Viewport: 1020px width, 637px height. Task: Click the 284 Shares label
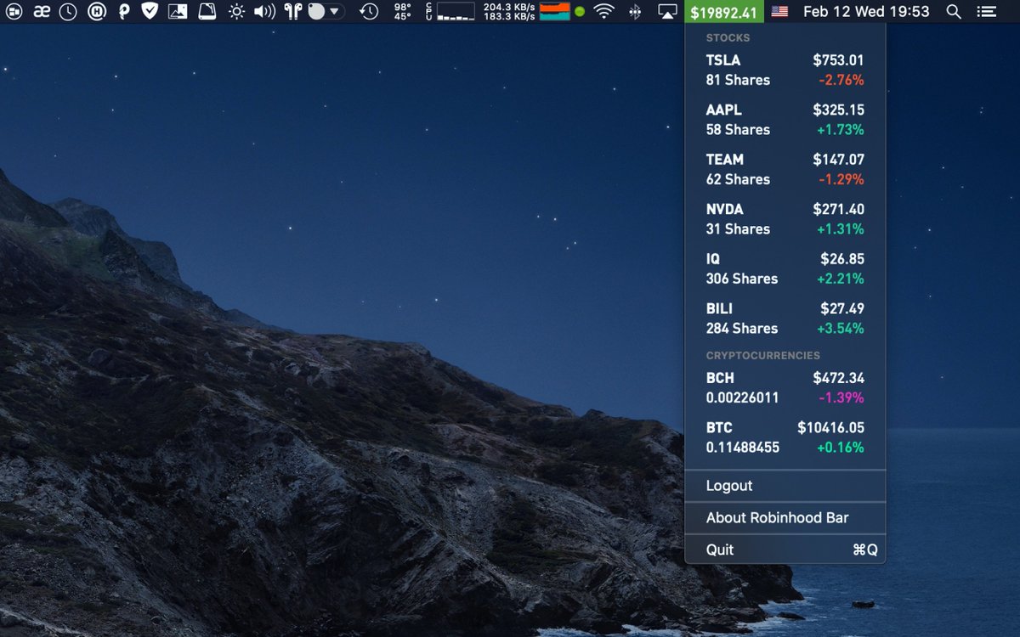pos(742,328)
